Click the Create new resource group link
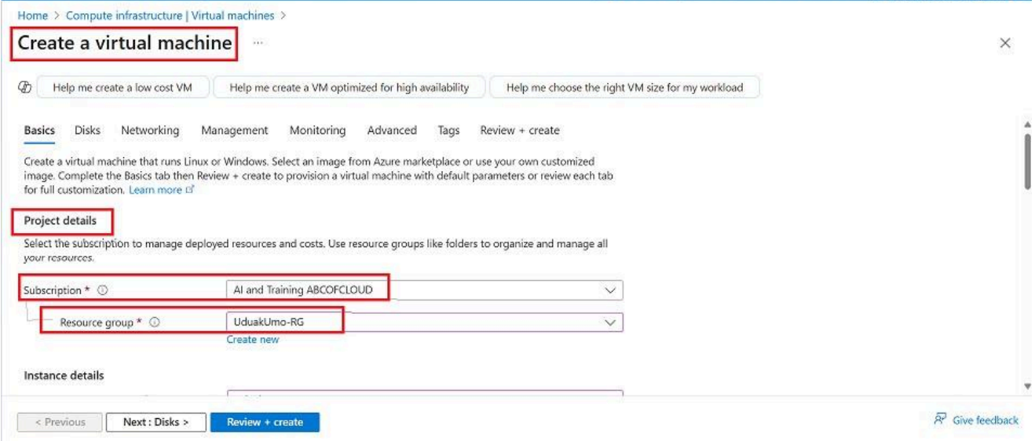Viewport: 1035px width, 441px height. (x=252, y=340)
